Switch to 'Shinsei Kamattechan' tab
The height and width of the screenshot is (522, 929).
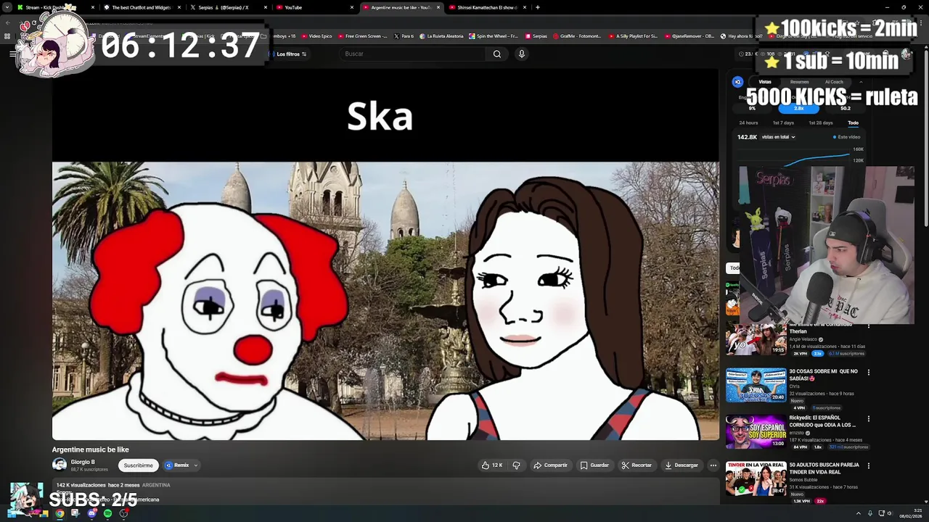click(x=487, y=7)
